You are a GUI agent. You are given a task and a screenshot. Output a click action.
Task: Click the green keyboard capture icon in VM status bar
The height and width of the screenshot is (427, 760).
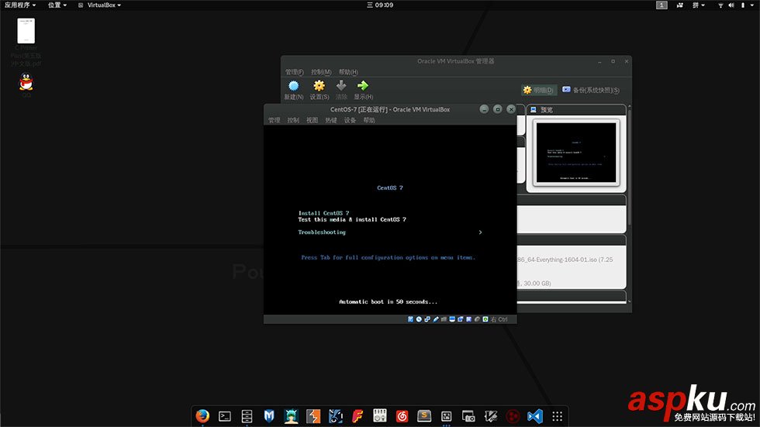click(485, 319)
